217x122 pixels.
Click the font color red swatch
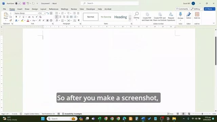28,21
